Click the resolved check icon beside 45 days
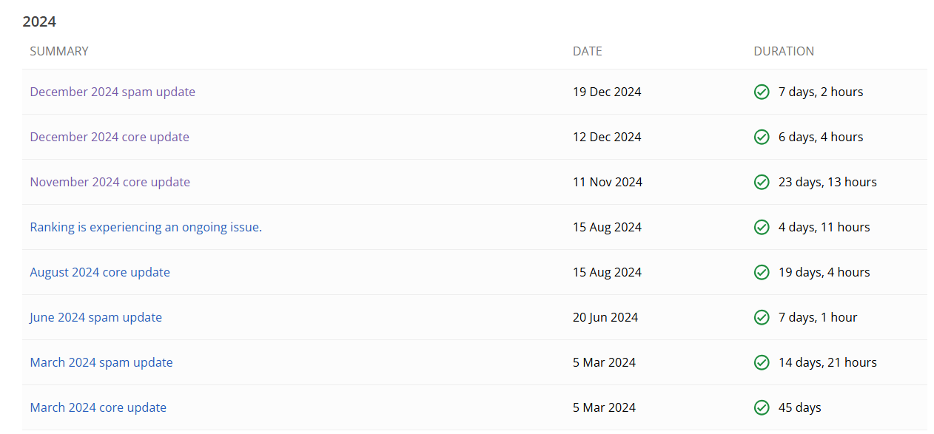Screen dimensions: 934x434 click(762, 408)
